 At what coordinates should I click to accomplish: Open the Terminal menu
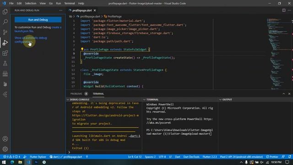[70, 3]
